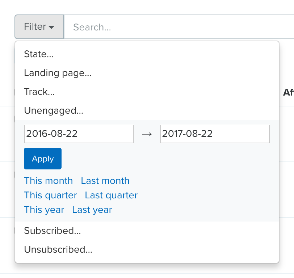294x278 pixels.
Task: Edit the start date 2016-08-22 field
Action: [x=79, y=134]
